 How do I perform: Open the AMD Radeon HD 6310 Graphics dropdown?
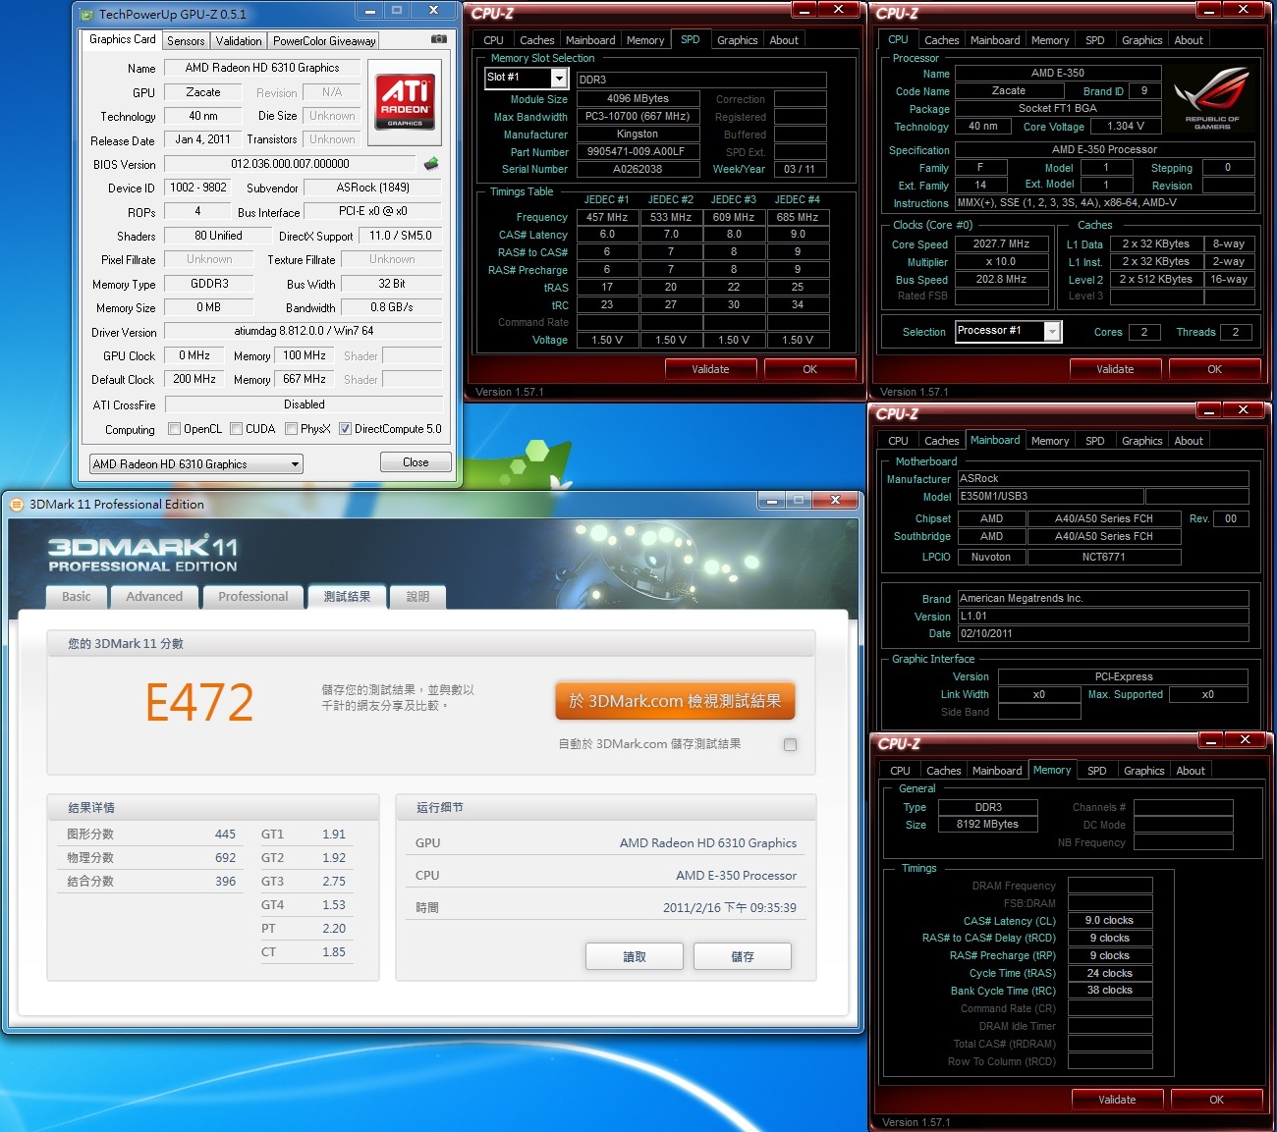click(196, 464)
